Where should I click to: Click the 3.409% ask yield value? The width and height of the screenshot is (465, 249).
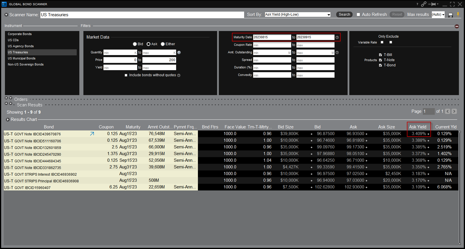tap(419, 134)
